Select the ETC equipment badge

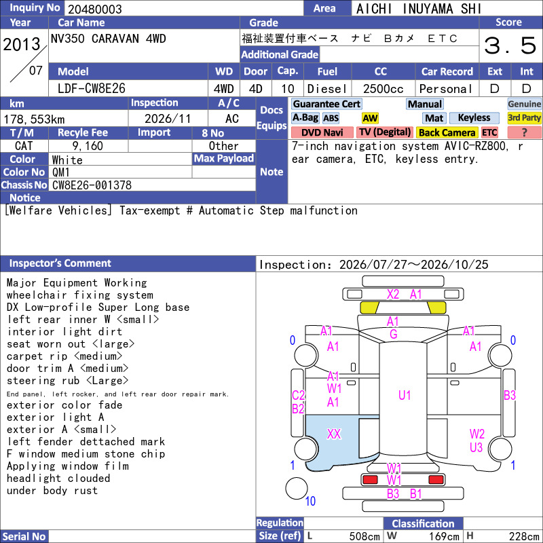tap(489, 132)
